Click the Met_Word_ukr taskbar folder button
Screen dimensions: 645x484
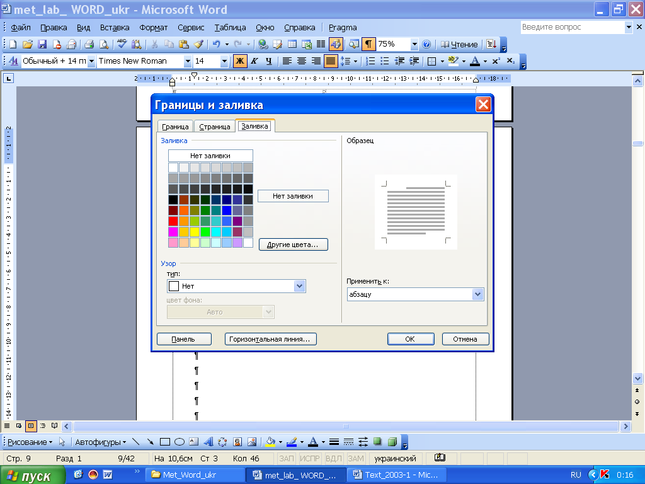click(195, 475)
